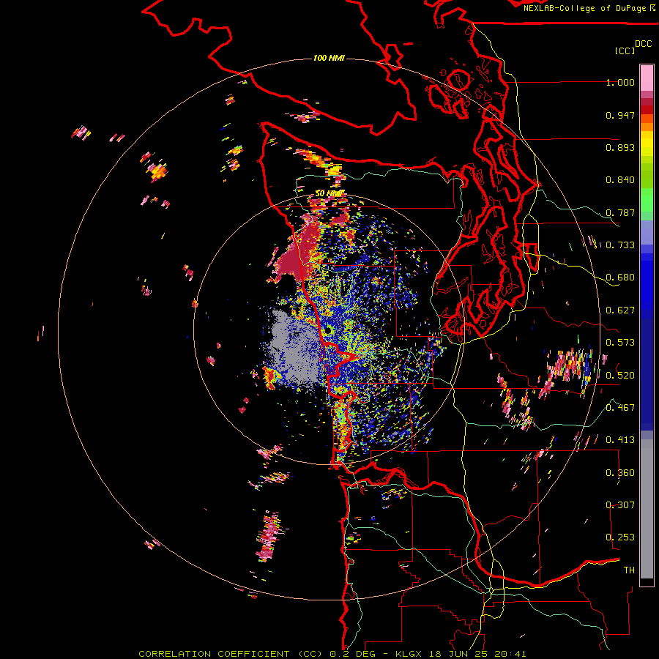Click the 0.947 colorbar value
The width and height of the screenshot is (659, 659).
[620, 115]
